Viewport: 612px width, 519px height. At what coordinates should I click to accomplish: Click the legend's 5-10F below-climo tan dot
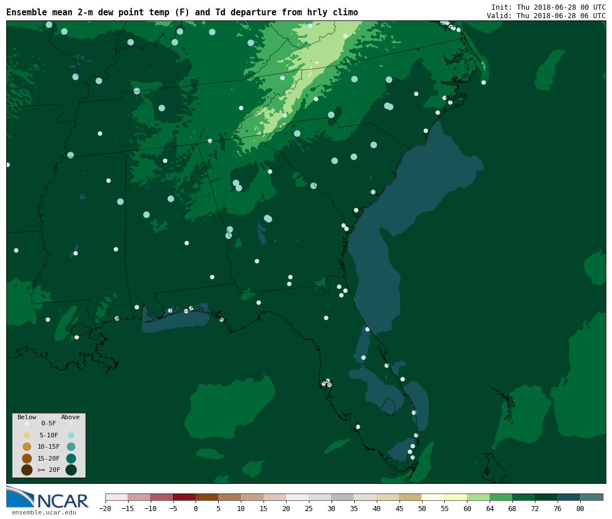click(x=27, y=436)
